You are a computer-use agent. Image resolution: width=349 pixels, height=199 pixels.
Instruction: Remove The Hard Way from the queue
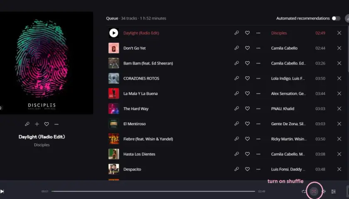point(339,108)
